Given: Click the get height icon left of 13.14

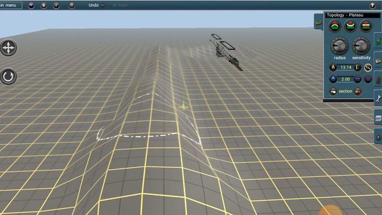Looking at the screenshot, I should click(333, 67).
